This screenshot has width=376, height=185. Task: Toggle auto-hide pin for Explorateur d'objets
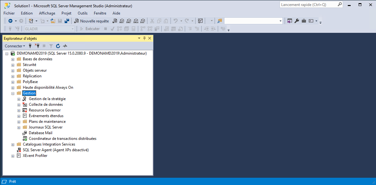pyautogui.click(x=144, y=39)
